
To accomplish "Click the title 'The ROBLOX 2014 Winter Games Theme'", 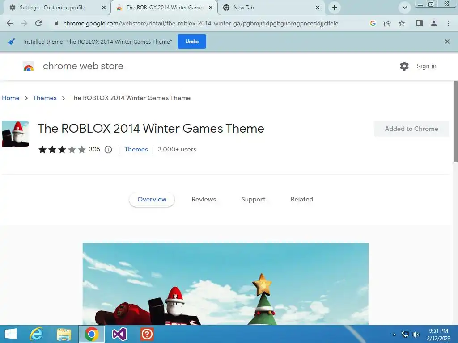I will 151,129.
